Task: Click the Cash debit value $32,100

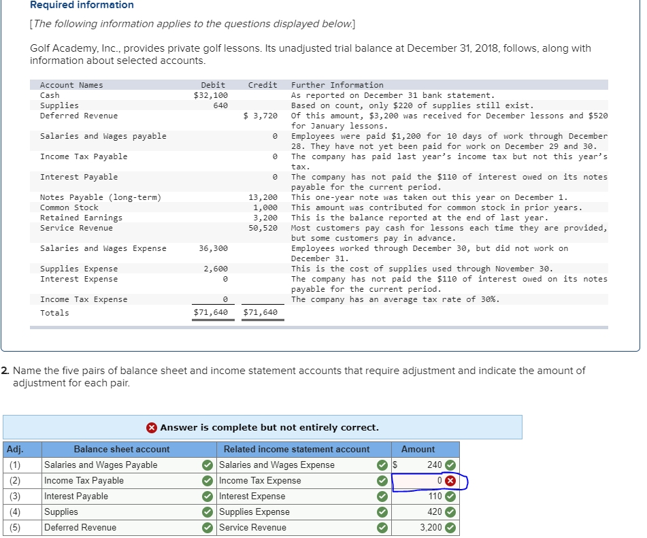Action: tap(210, 95)
